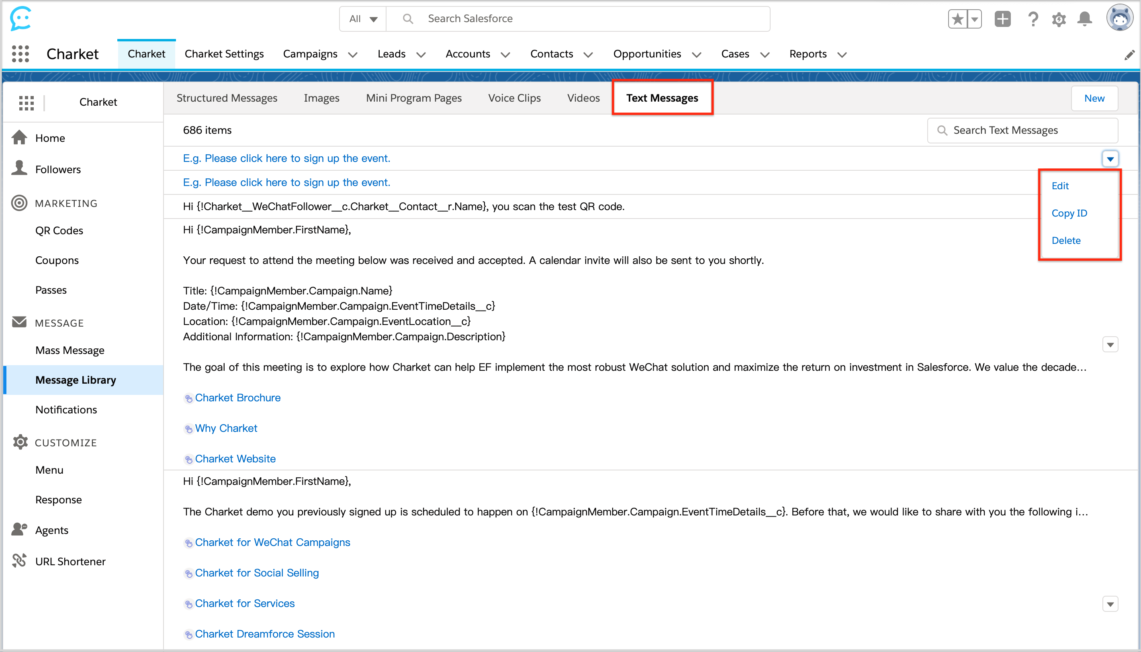Open Charket for WeChat Campaigns link
This screenshot has height=652, width=1141.
pos(272,542)
